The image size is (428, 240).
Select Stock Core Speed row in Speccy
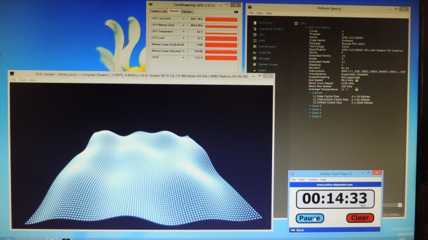331,83
